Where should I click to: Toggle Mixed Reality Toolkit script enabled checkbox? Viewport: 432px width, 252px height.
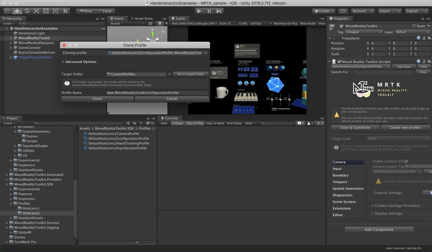point(339,62)
